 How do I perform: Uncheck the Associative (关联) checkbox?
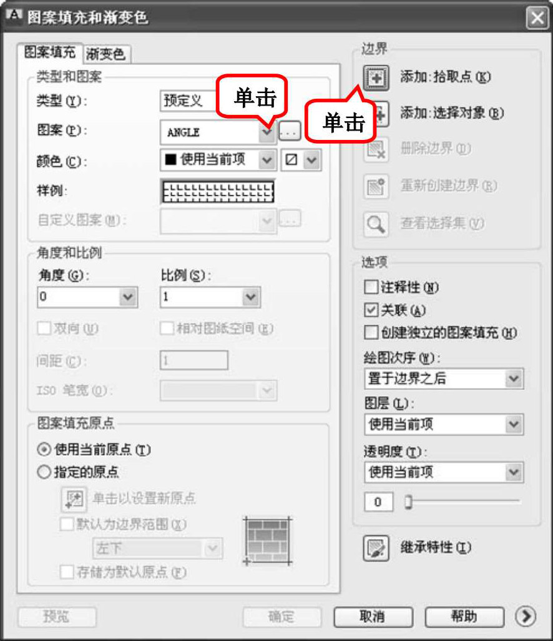(x=371, y=310)
